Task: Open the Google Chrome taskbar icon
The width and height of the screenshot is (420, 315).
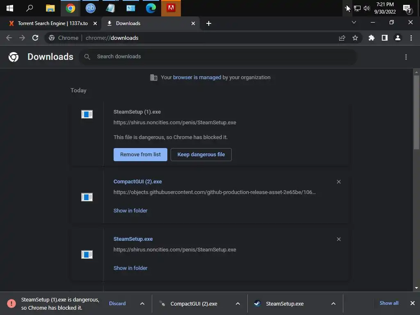Action: 71,8
